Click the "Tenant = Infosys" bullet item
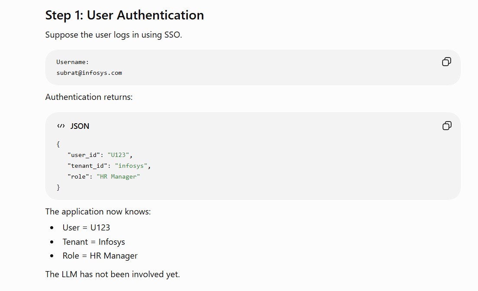 (x=93, y=242)
